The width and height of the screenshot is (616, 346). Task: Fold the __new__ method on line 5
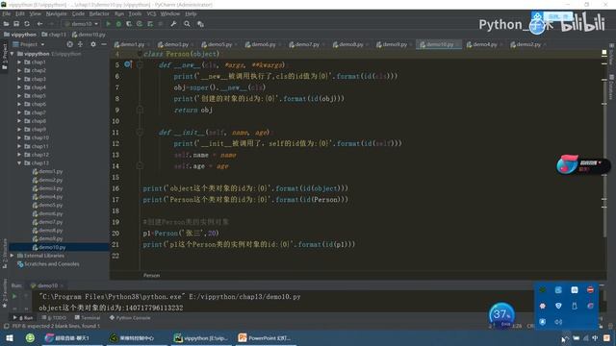tap(140, 64)
